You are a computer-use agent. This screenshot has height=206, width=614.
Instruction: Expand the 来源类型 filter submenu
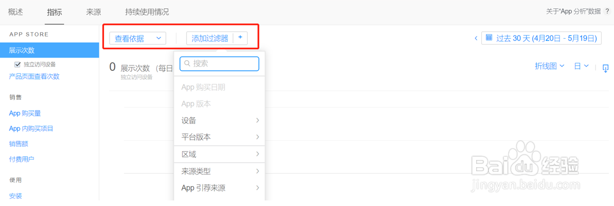(x=219, y=171)
